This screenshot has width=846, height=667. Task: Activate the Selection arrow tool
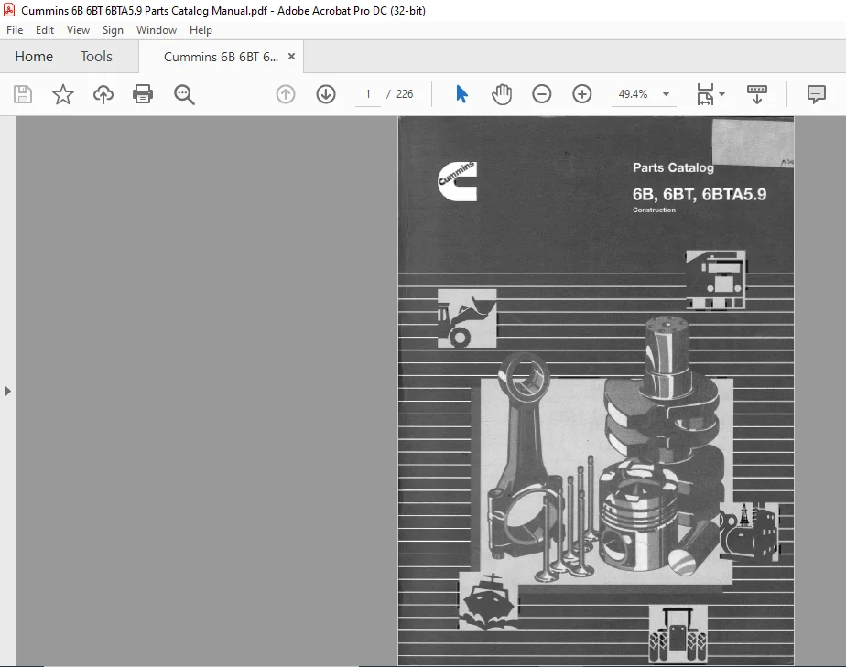coord(461,94)
